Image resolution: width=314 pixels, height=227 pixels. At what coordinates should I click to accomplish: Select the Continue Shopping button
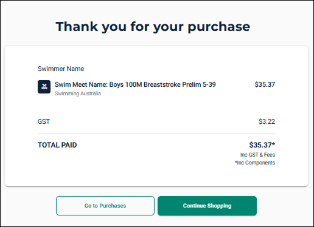click(x=207, y=206)
